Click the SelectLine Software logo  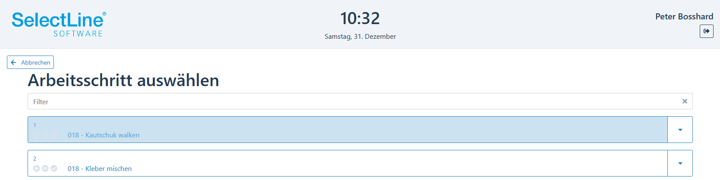pyautogui.click(x=59, y=25)
